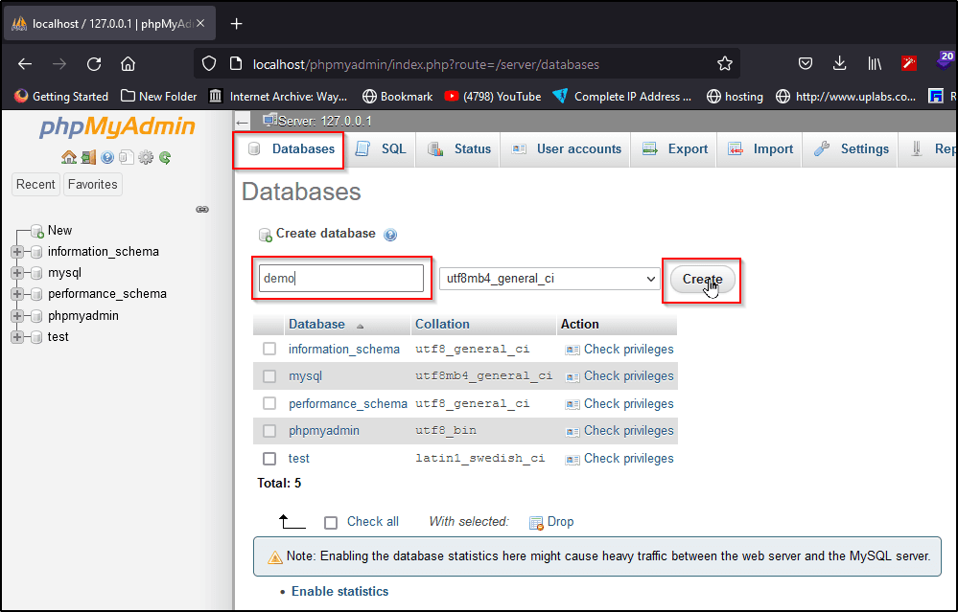
Task: Click the Enable statistics link
Action: point(339,591)
